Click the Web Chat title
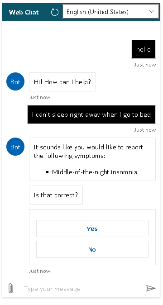 [24, 12]
